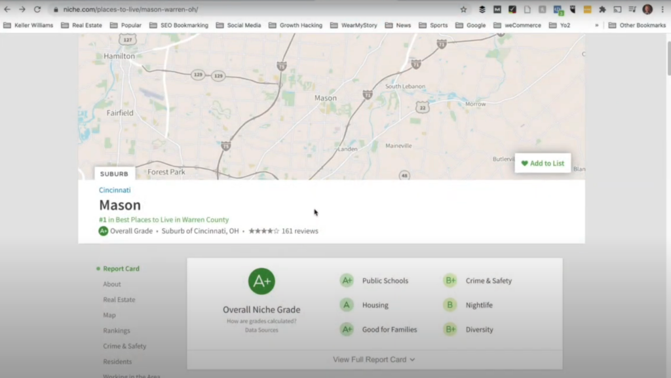Open #1 in Best Places to Live link
This screenshot has width=671, height=378.
tap(164, 219)
